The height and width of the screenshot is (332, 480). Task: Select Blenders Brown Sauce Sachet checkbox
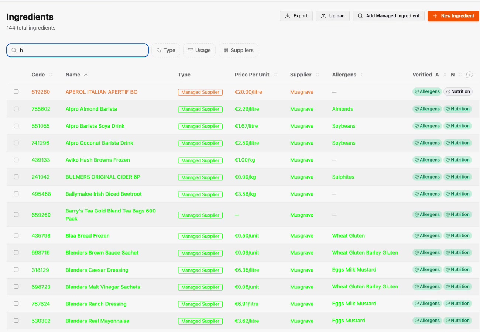(16, 252)
